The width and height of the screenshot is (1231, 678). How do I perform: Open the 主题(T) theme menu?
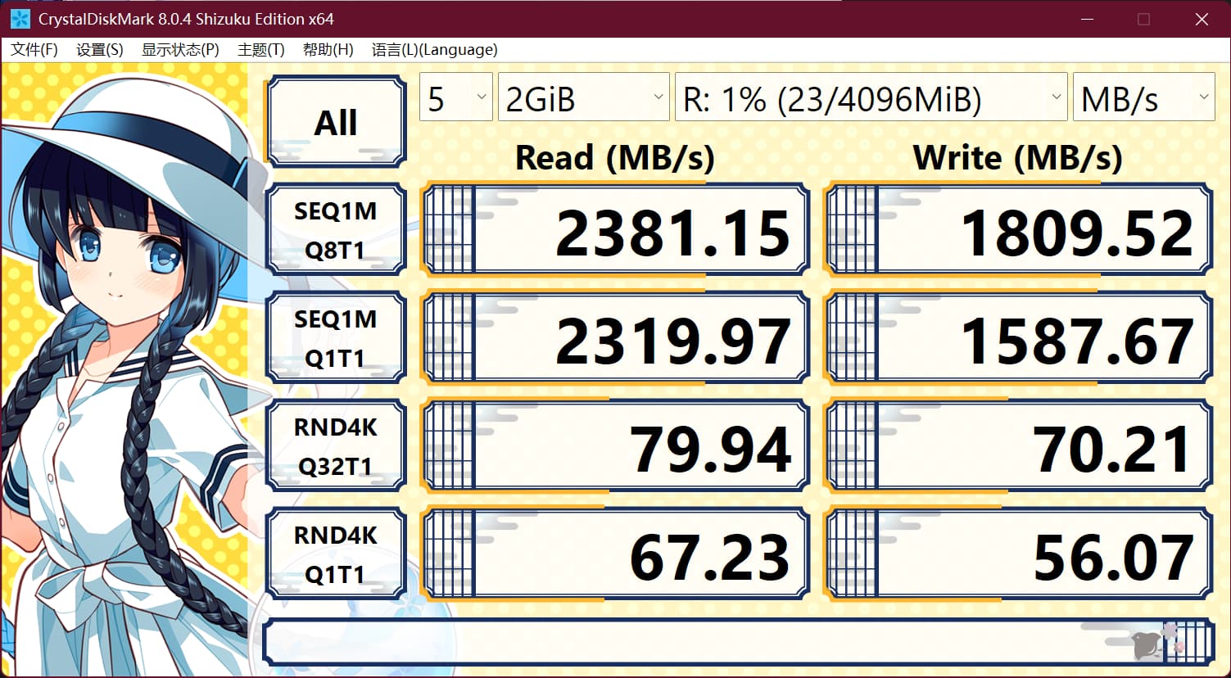[260, 50]
